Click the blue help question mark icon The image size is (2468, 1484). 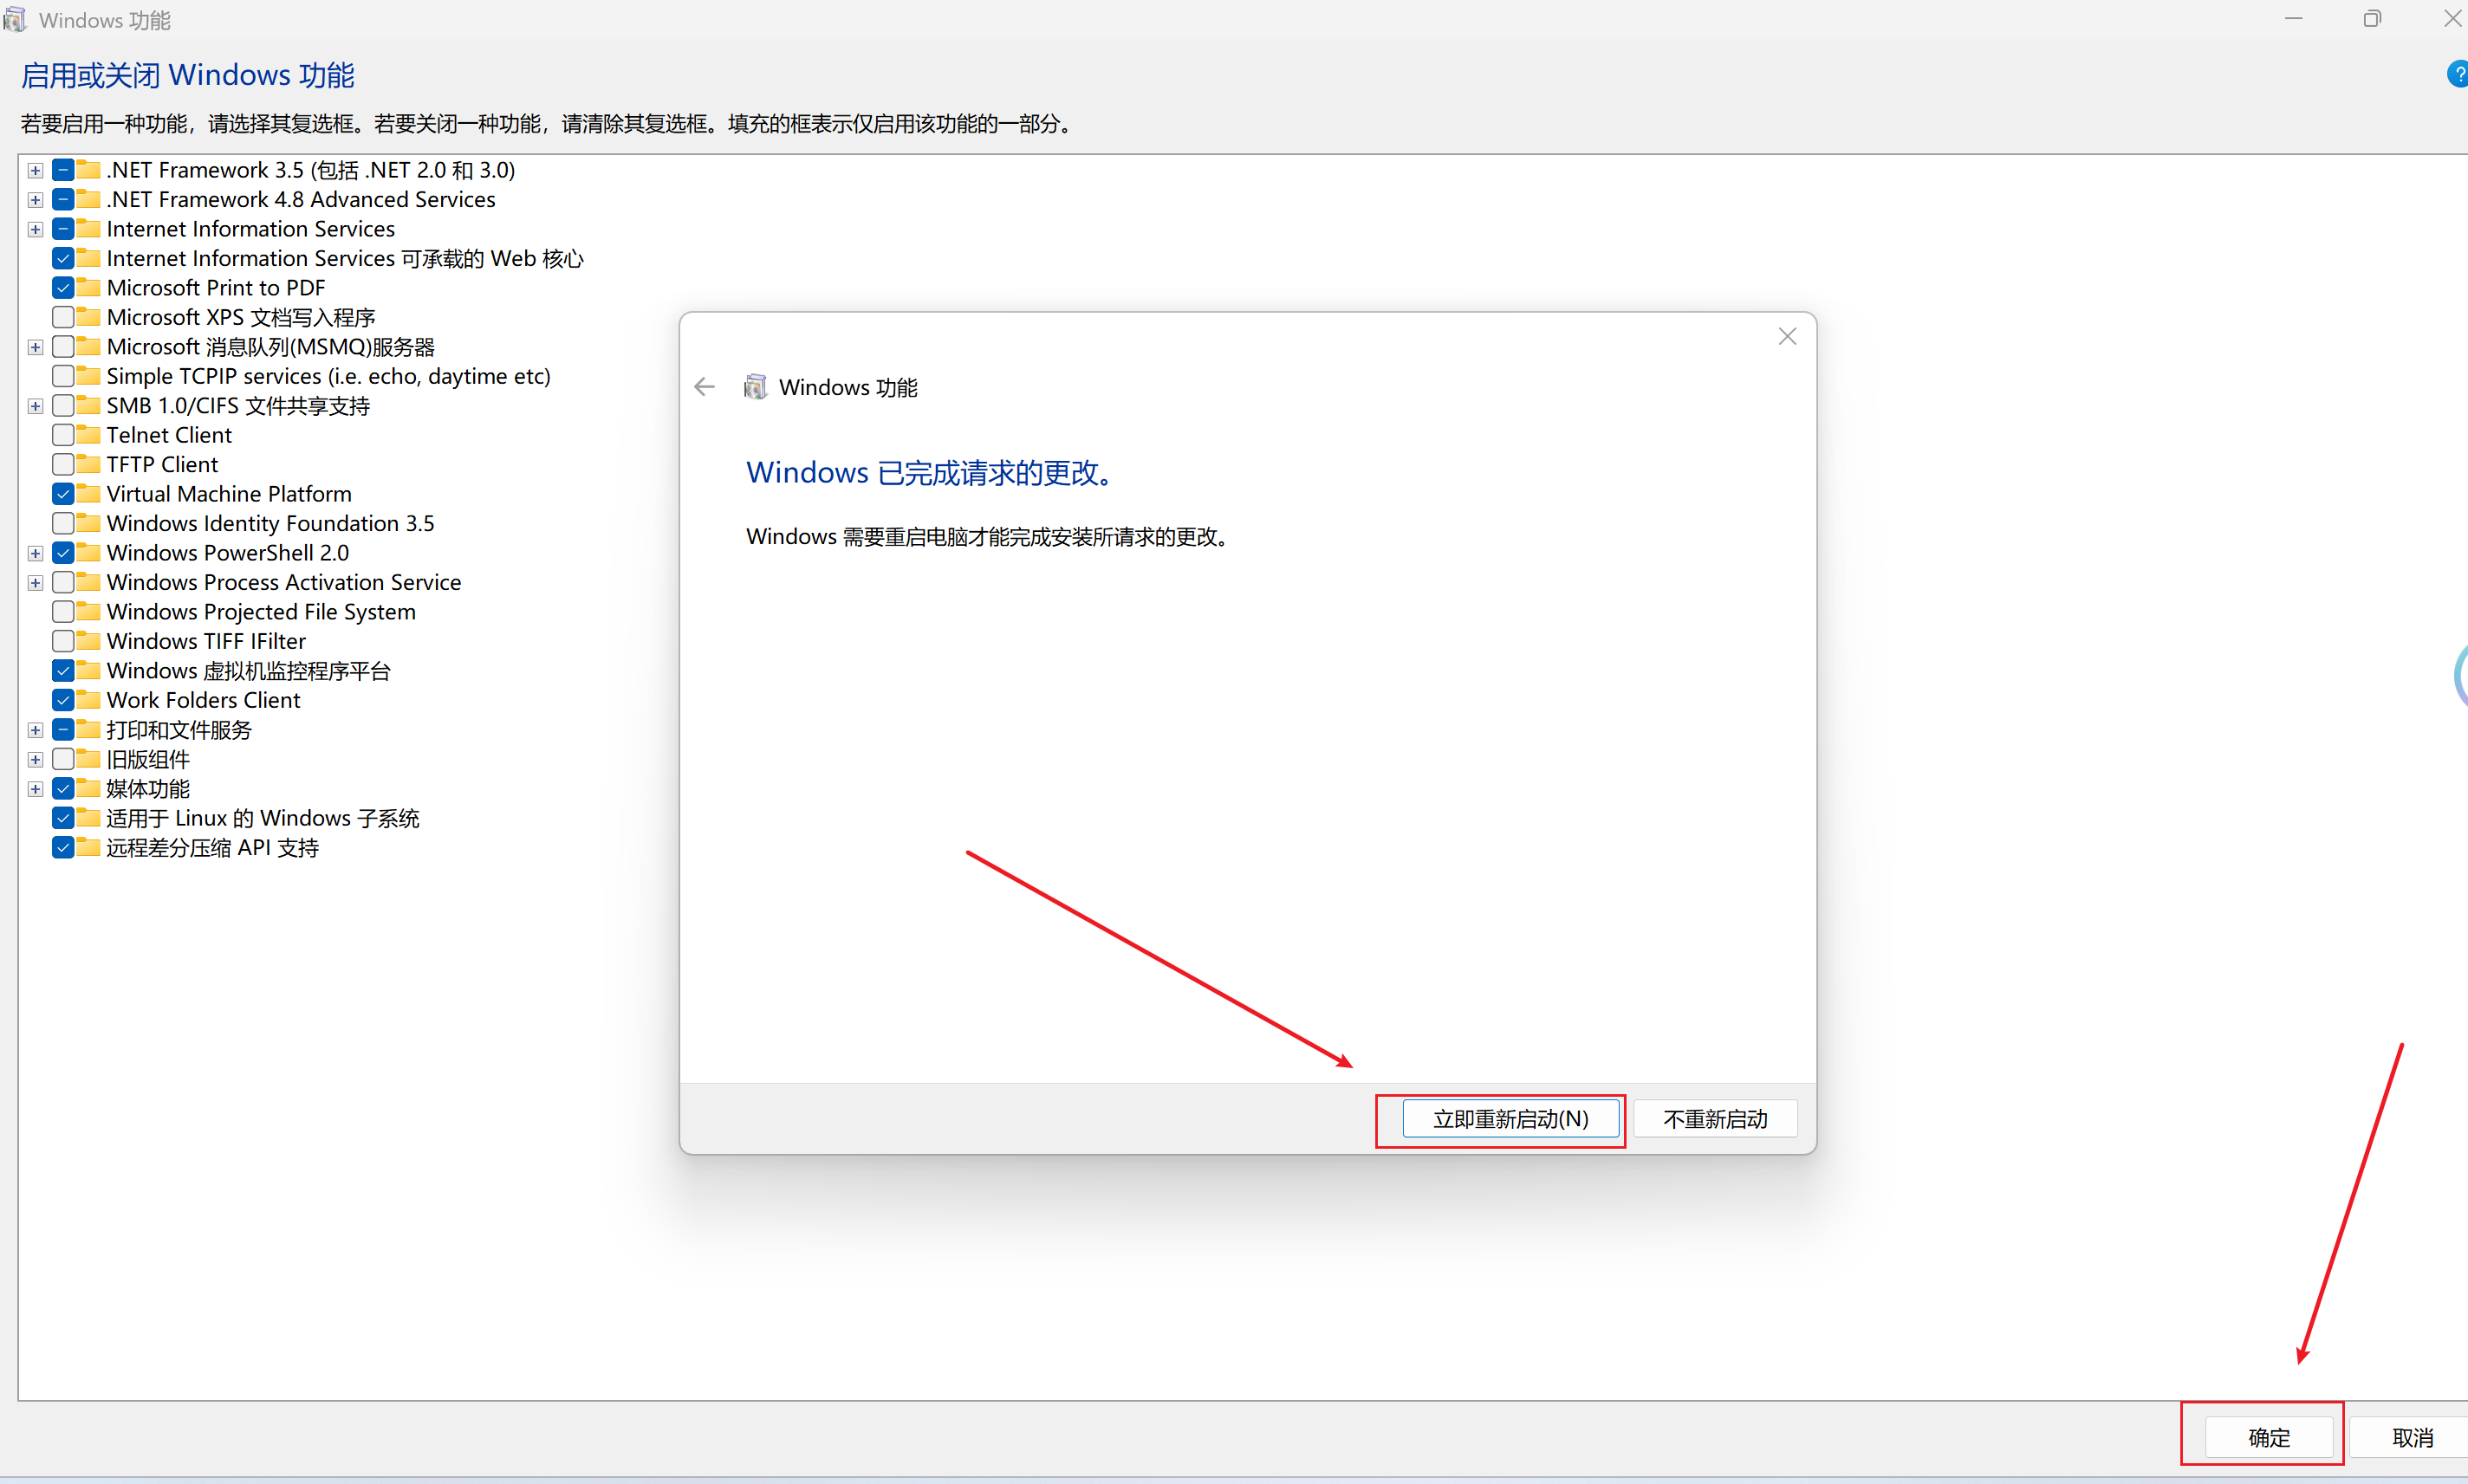click(x=2458, y=75)
